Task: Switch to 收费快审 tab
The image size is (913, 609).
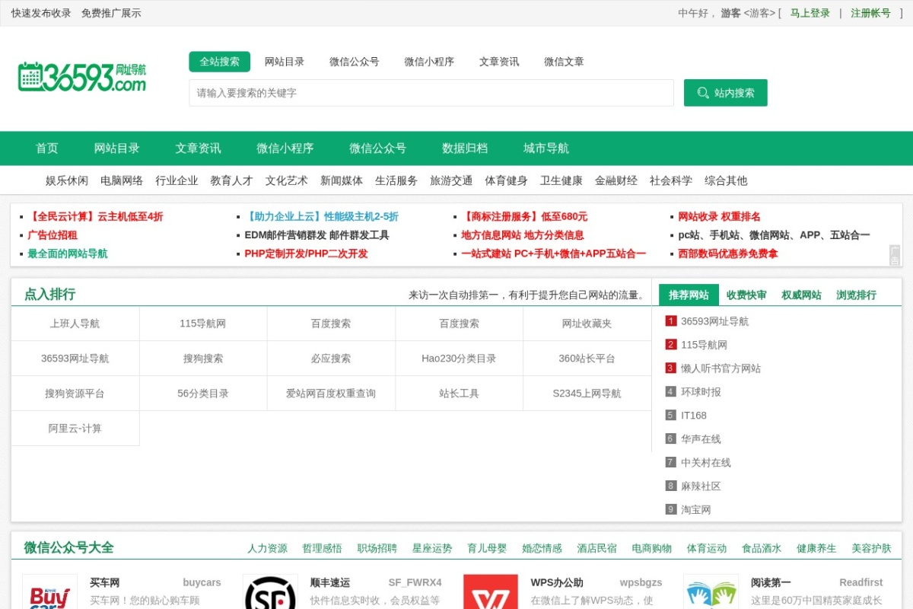Action: (x=746, y=295)
